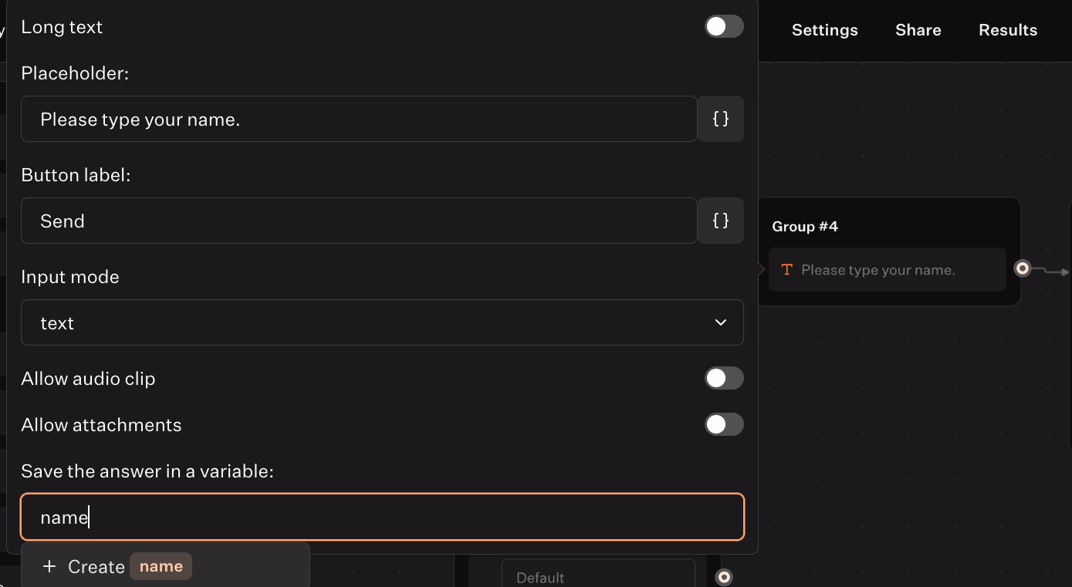Open the Input mode dropdown
Screen dimensions: 1072x587
click(382, 322)
